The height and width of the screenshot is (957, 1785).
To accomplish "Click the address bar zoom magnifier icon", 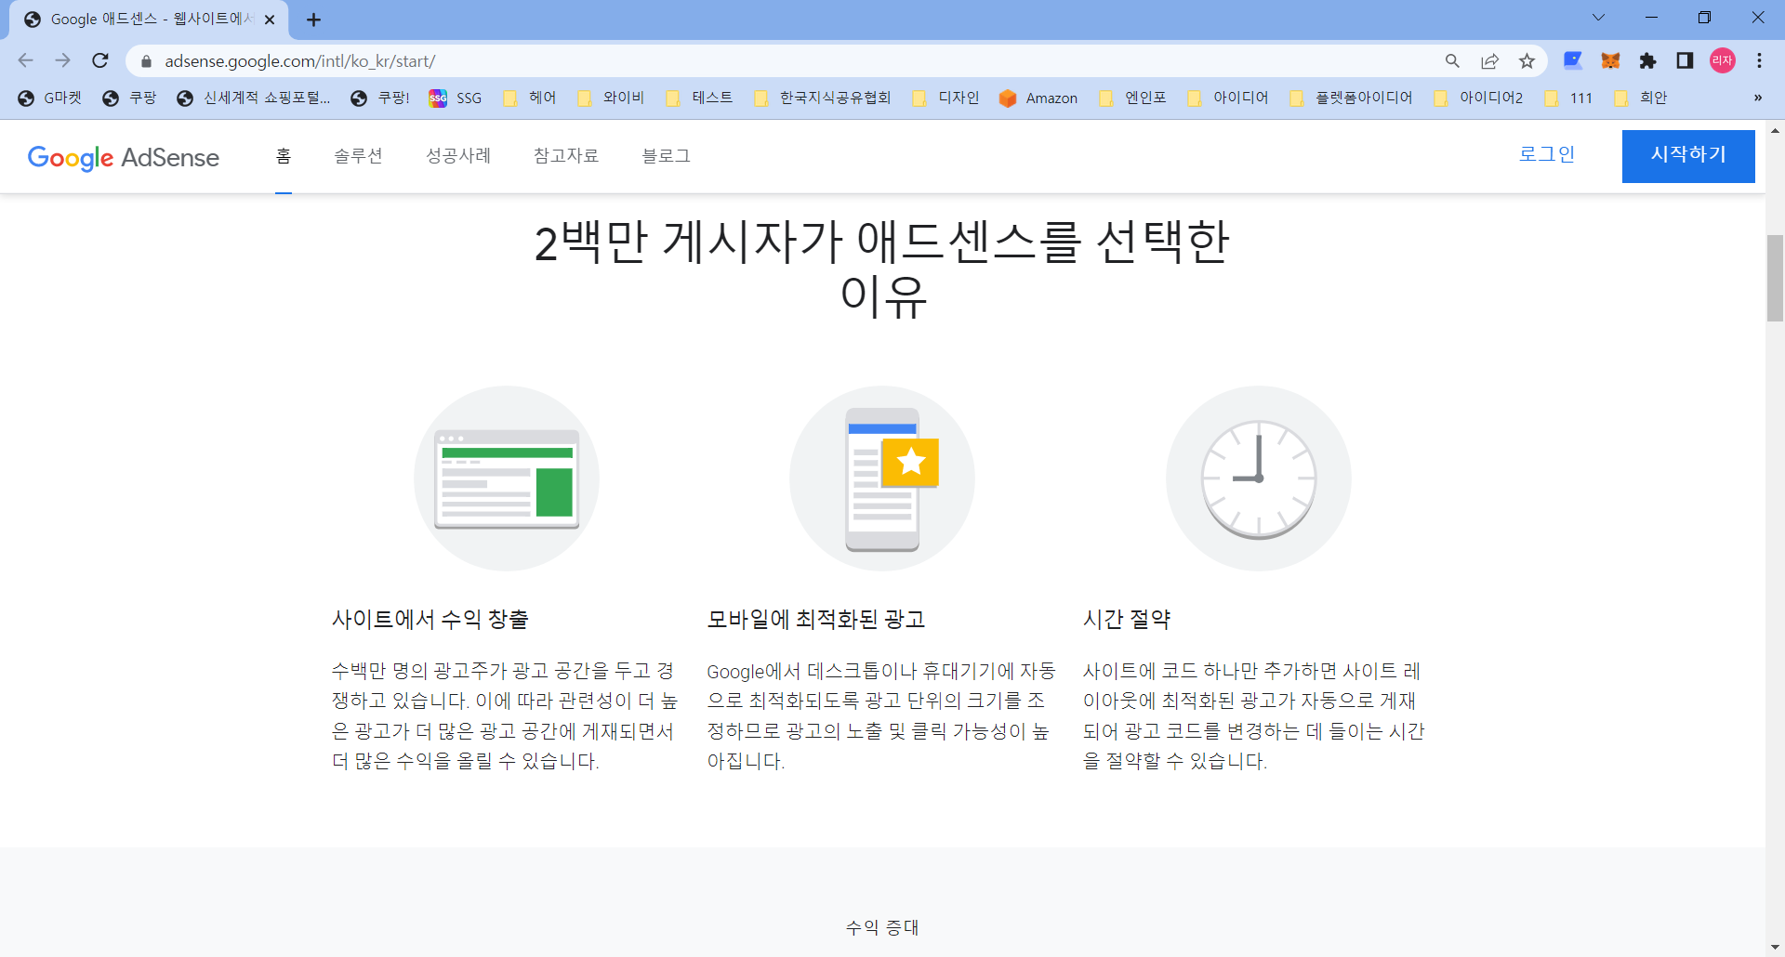I will [x=1452, y=61].
